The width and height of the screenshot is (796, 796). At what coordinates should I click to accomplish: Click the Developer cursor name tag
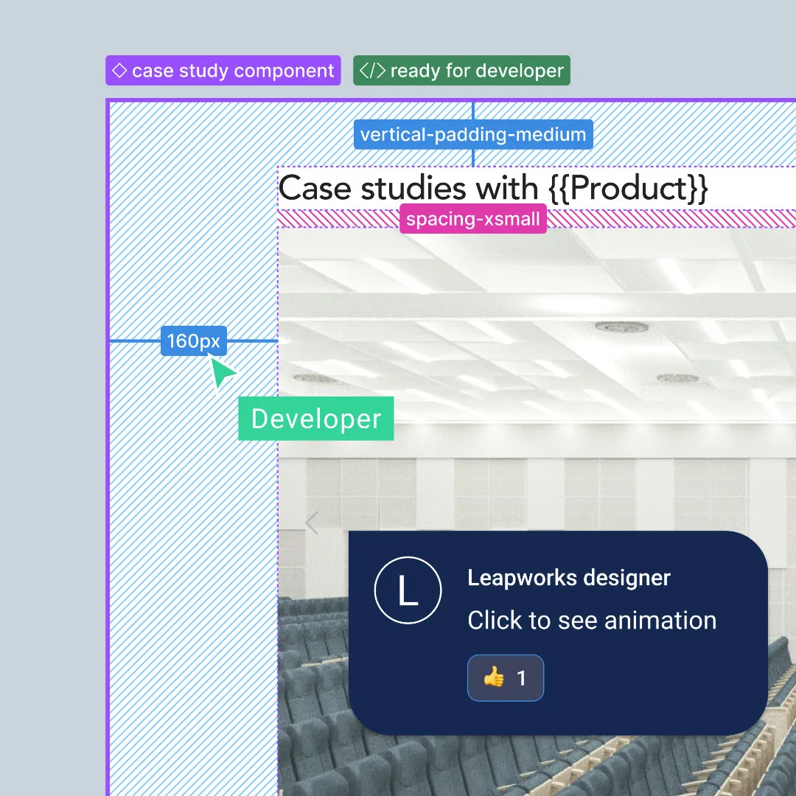[x=315, y=419]
